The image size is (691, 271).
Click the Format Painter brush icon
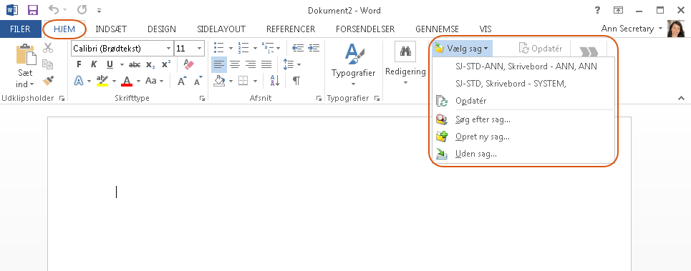click(x=48, y=81)
